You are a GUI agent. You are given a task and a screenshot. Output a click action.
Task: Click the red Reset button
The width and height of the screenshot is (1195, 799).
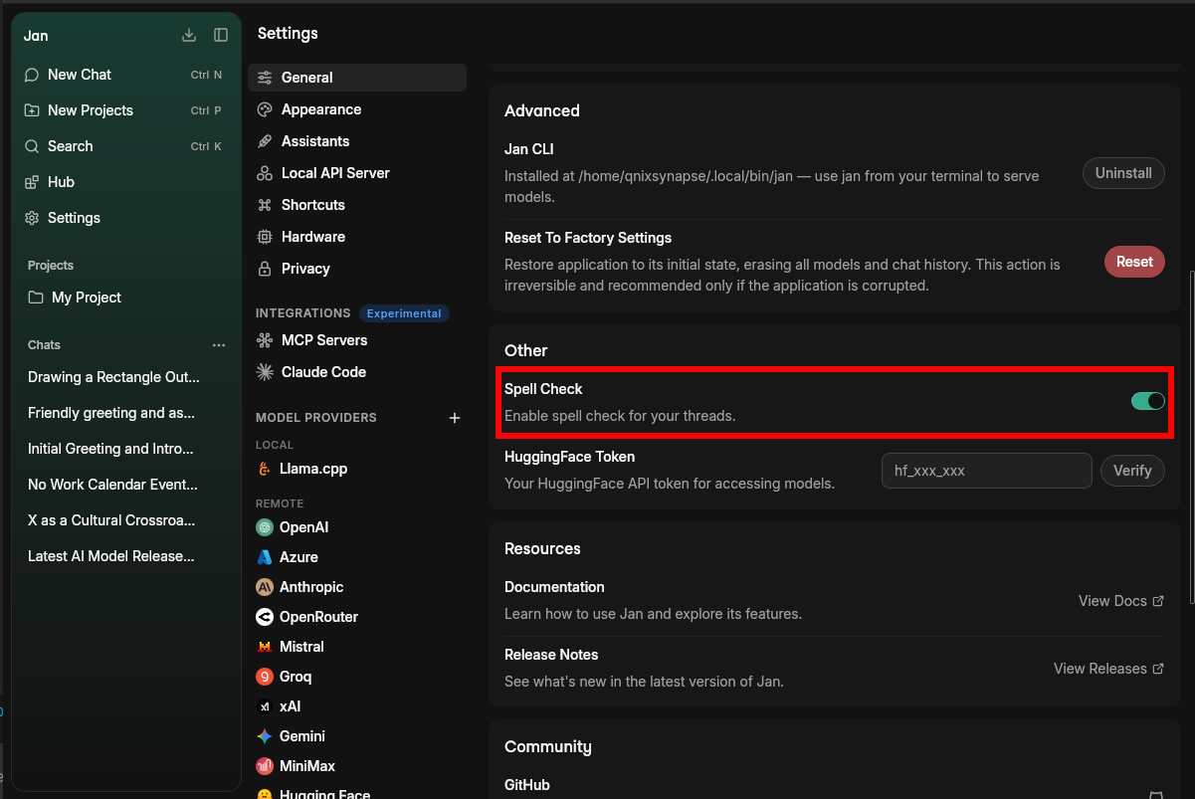click(1134, 262)
